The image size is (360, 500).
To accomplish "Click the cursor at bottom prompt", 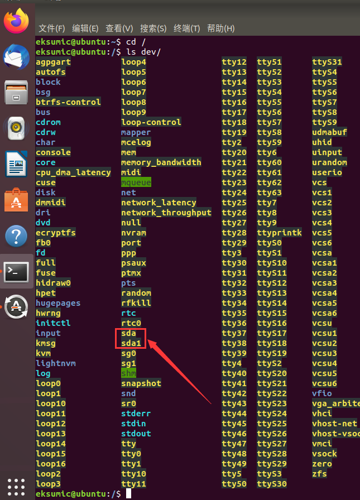I will tap(129, 493).
